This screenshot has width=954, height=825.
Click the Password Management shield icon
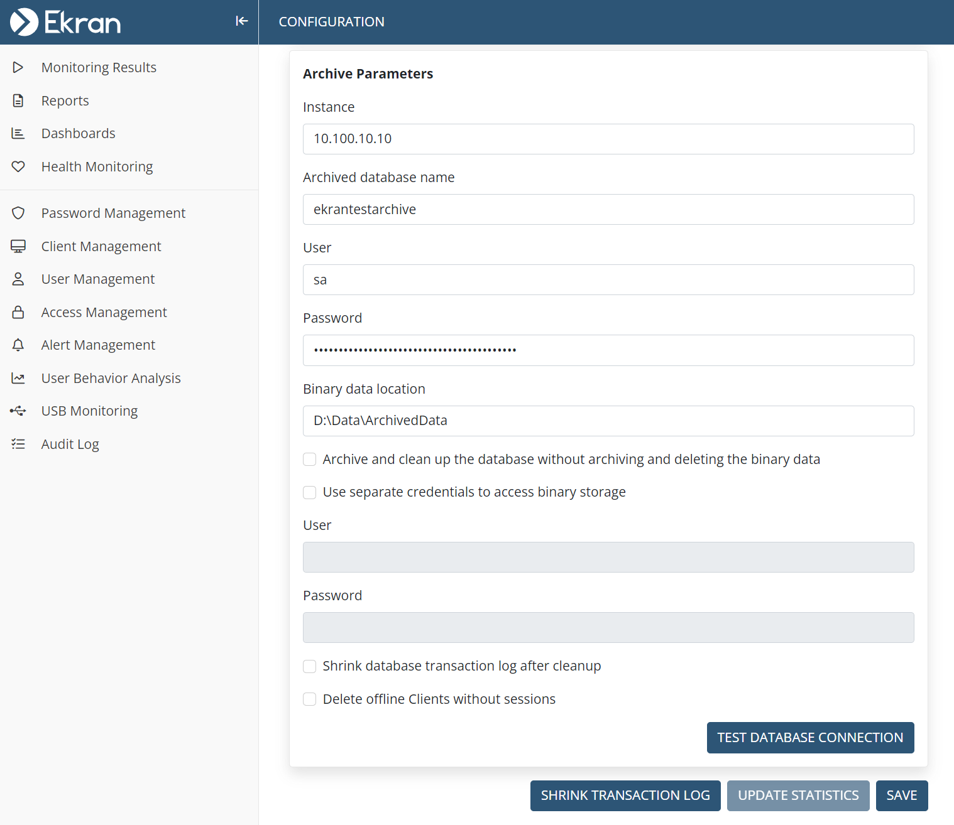(18, 213)
